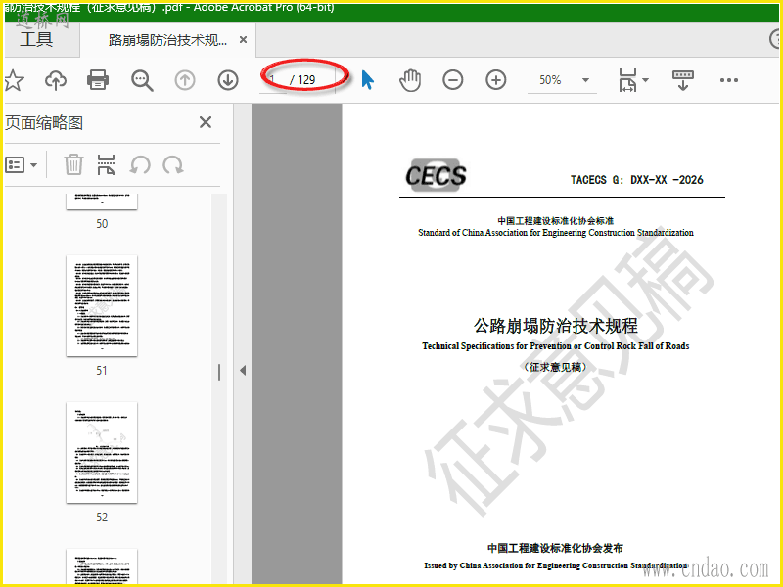Click the 页面缩略图 panel heading

tap(44, 123)
